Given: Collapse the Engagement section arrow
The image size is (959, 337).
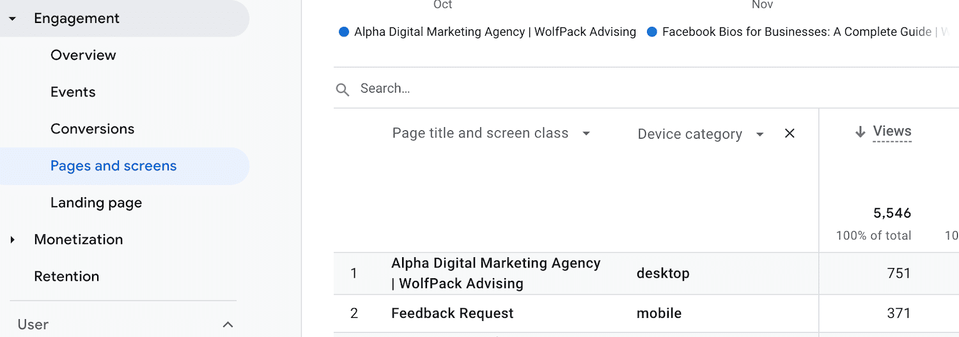Looking at the screenshot, I should 12,19.
